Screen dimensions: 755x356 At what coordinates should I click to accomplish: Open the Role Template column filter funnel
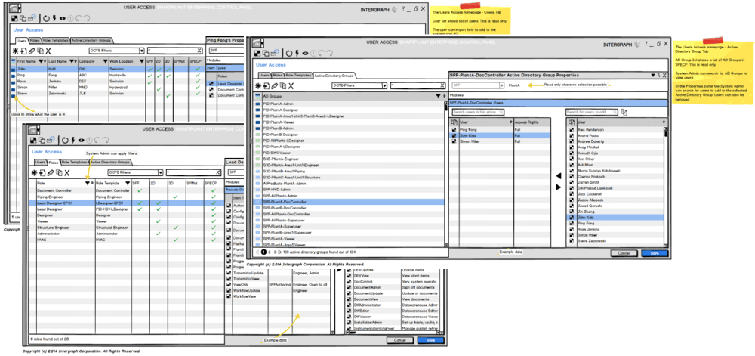pos(128,184)
